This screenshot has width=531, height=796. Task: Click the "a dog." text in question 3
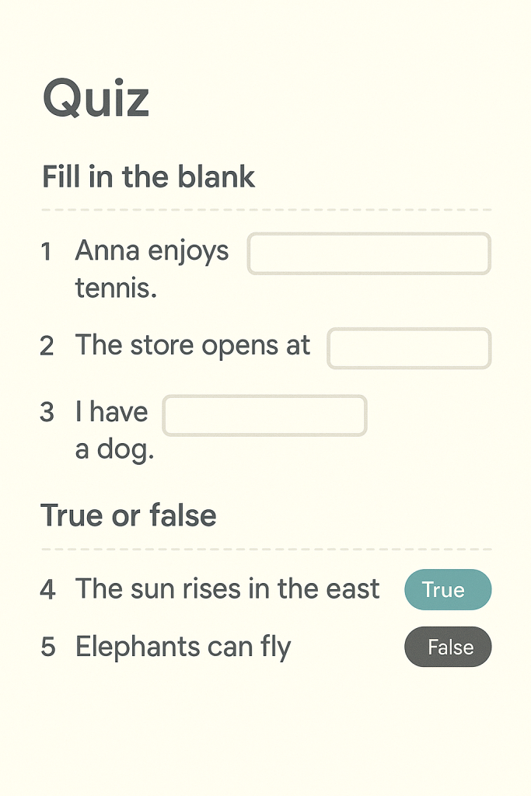click(x=115, y=450)
